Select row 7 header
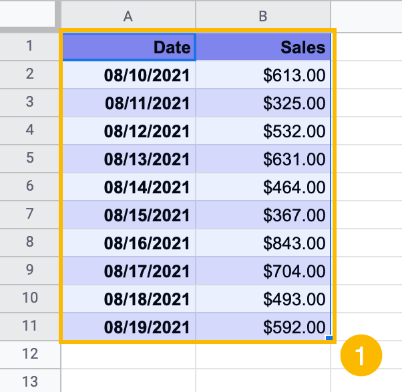This screenshot has width=402, height=392. tap(29, 215)
